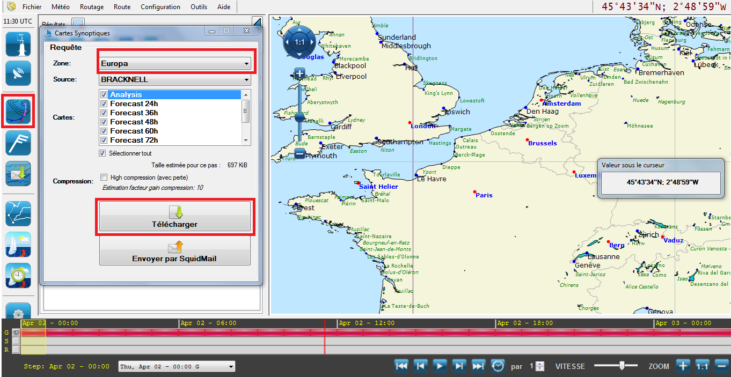Open the Zone dropdown showing Europa
The height and width of the screenshot is (377, 731).
pyautogui.click(x=176, y=64)
